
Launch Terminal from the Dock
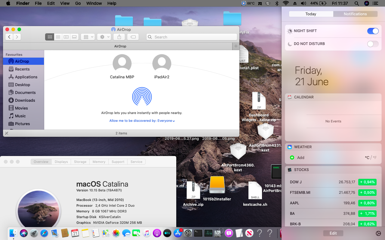tap(198, 233)
